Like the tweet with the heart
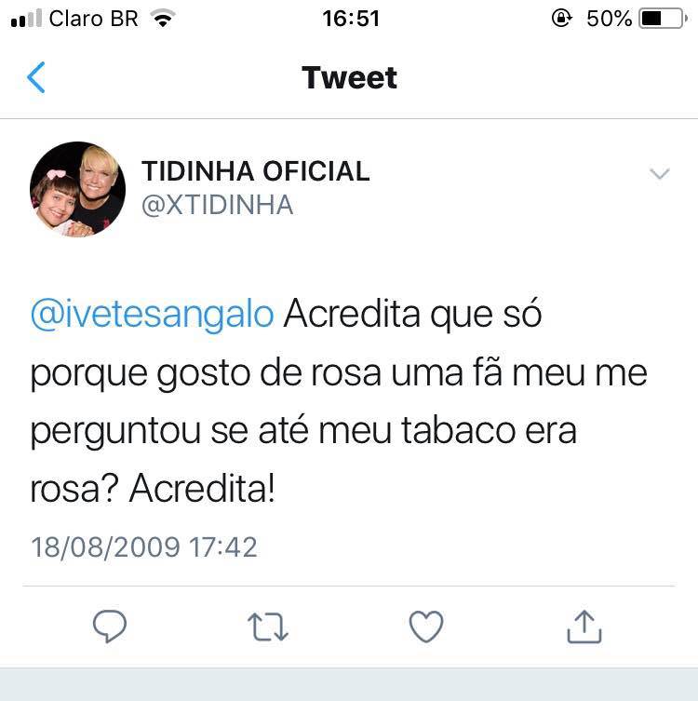This screenshot has height=701, width=698. pyautogui.click(x=426, y=627)
